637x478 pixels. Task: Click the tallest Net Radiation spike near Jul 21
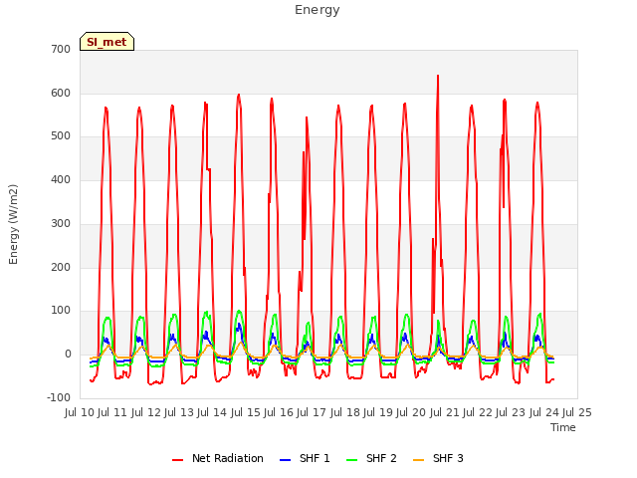pyautogui.click(x=438, y=76)
